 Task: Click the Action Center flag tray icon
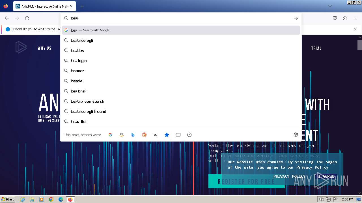point(335,199)
